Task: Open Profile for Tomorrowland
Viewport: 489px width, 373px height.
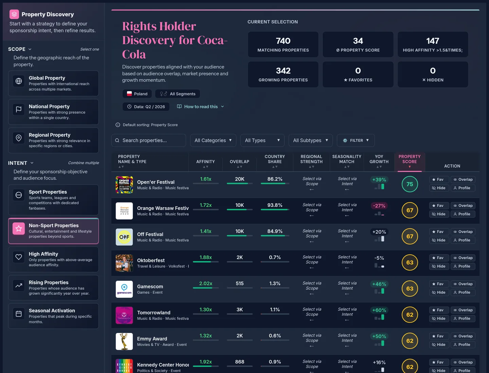Action: coord(463,318)
